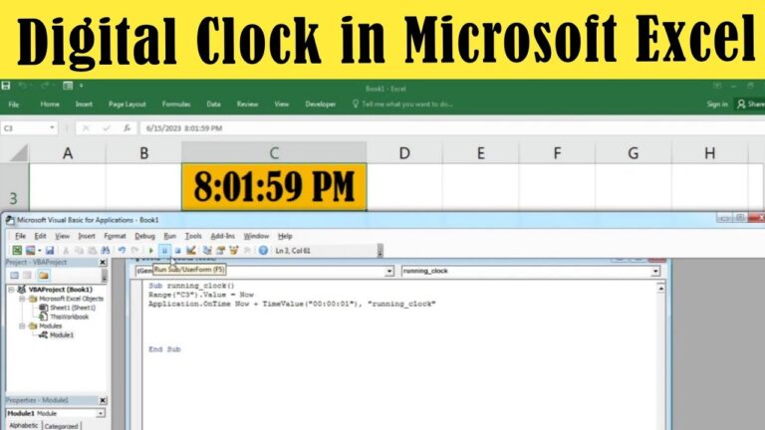
Task: Open Project Explorer icon in VBA toolbar
Action: pyautogui.click(x=207, y=251)
